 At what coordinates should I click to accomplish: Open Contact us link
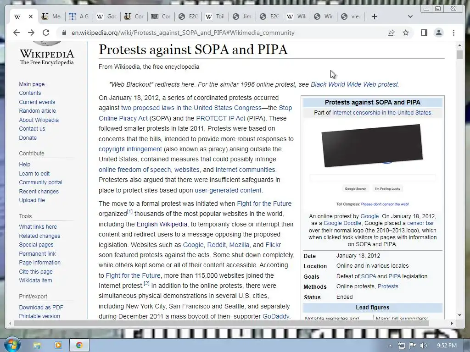[x=32, y=129]
